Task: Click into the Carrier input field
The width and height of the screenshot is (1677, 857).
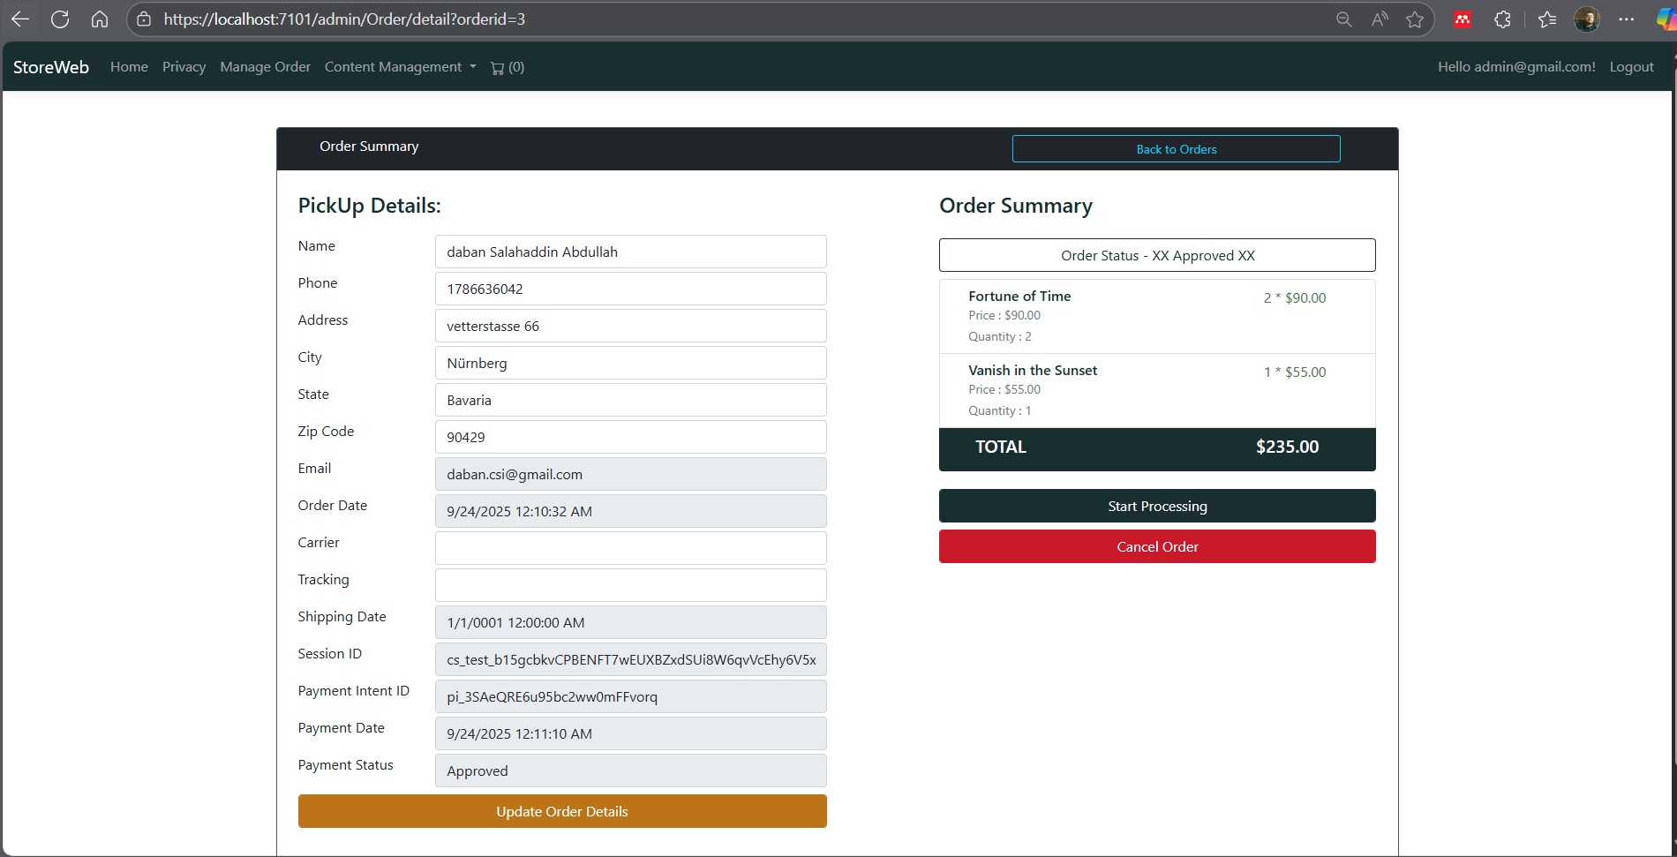Action: [630, 548]
